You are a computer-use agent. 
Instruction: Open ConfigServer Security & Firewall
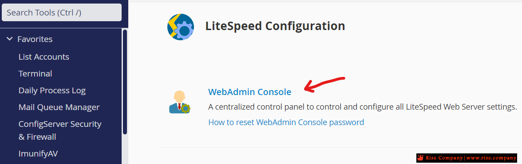(60, 130)
